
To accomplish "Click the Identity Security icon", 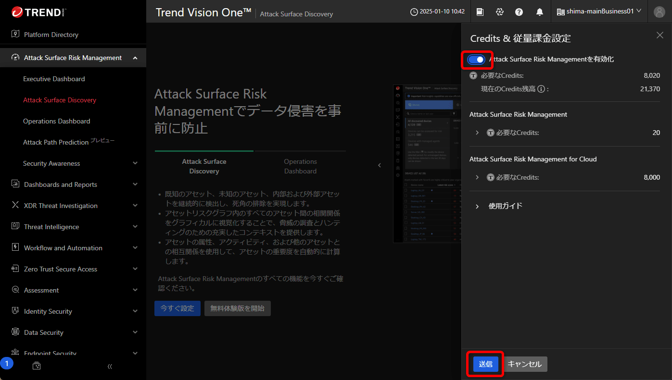I will pyautogui.click(x=15, y=311).
